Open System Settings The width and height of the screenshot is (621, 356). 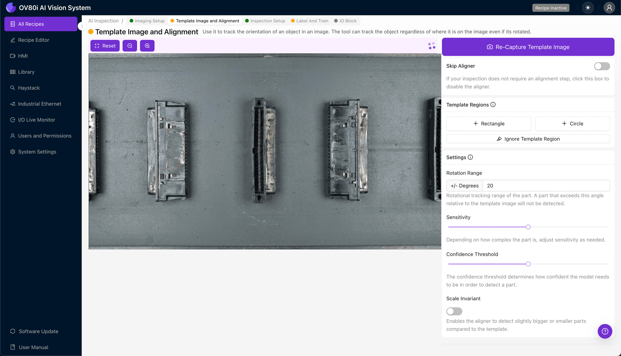[41, 152]
